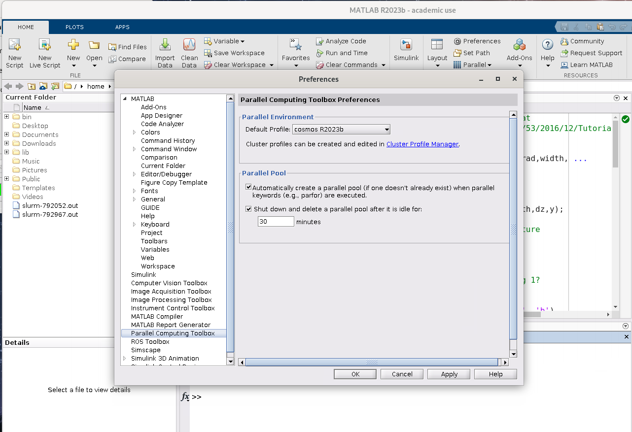Click preferences tree vertical scrollbar
632x432 pixels.
click(x=230, y=227)
